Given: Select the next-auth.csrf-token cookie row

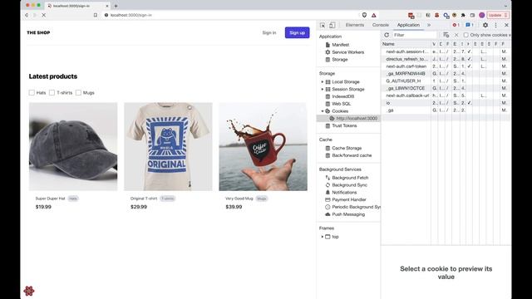Looking at the screenshot, I should click(x=446, y=66).
